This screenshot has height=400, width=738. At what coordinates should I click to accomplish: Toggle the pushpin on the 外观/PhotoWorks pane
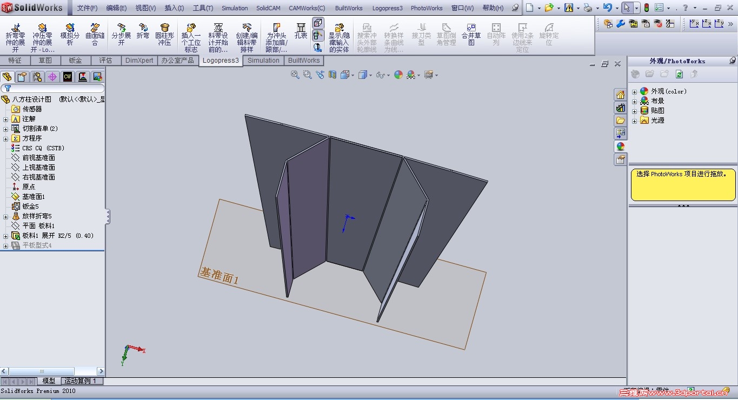click(x=733, y=61)
